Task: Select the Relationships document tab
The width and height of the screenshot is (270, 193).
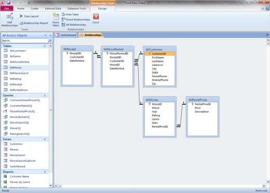Action: [91, 35]
